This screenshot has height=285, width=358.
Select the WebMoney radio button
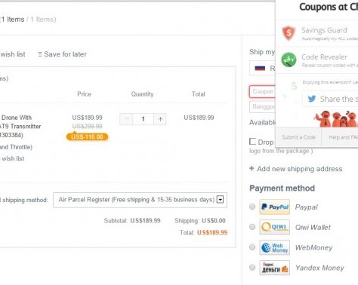[252, 247]
